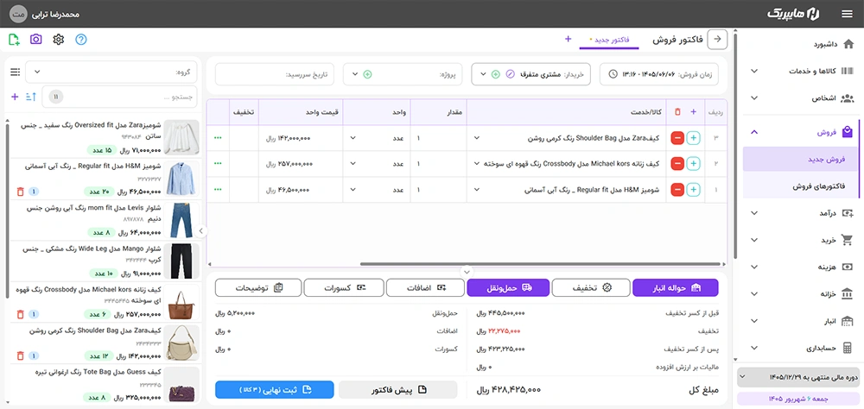Click حمل‌ونقل shipping button
Image resolution: width=864 pixels, height=409 pixels.
[x=508, y=287]
